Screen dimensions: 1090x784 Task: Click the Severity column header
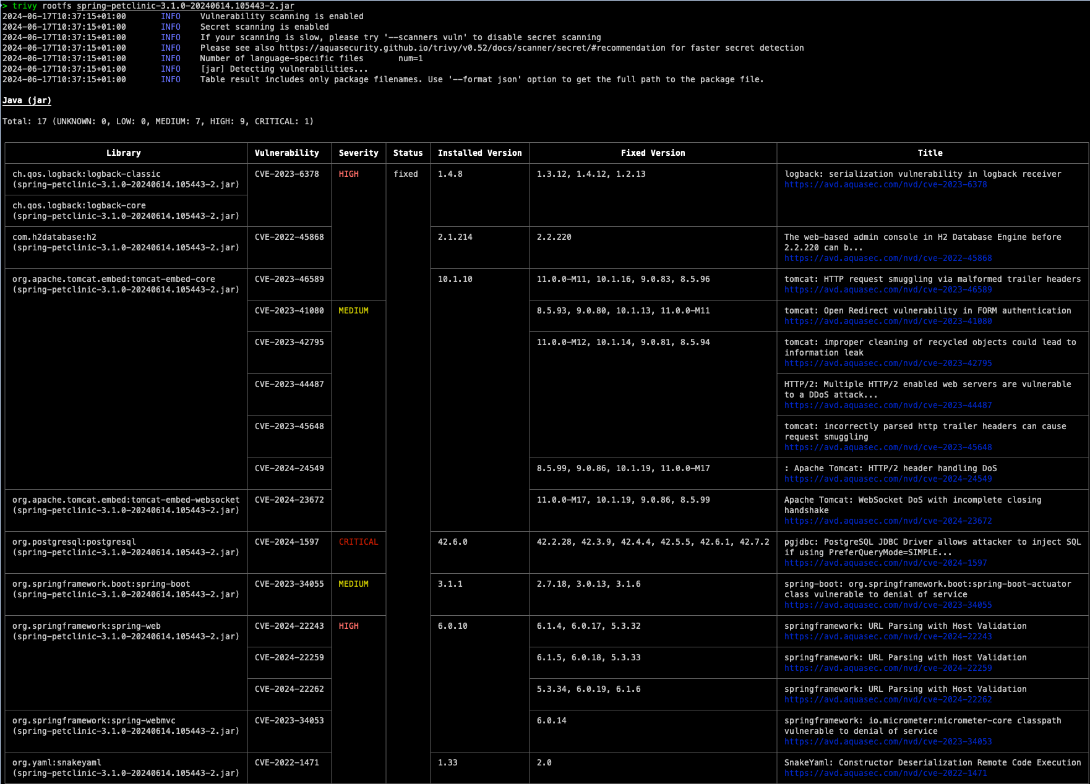[x=359, y=153]
